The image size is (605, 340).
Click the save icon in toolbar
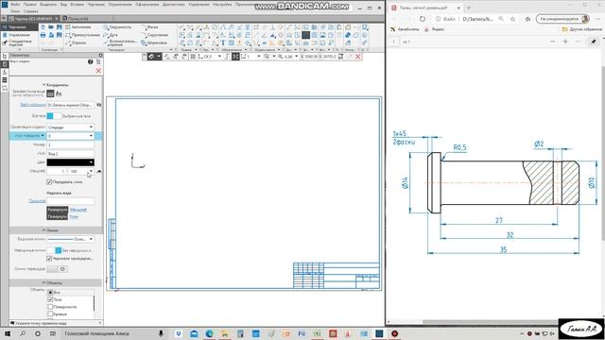(59, 27)
